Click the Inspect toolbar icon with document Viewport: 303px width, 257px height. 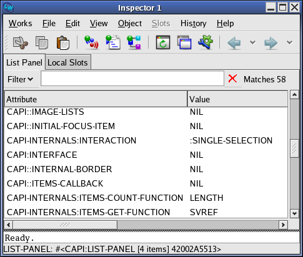[112, 42]
